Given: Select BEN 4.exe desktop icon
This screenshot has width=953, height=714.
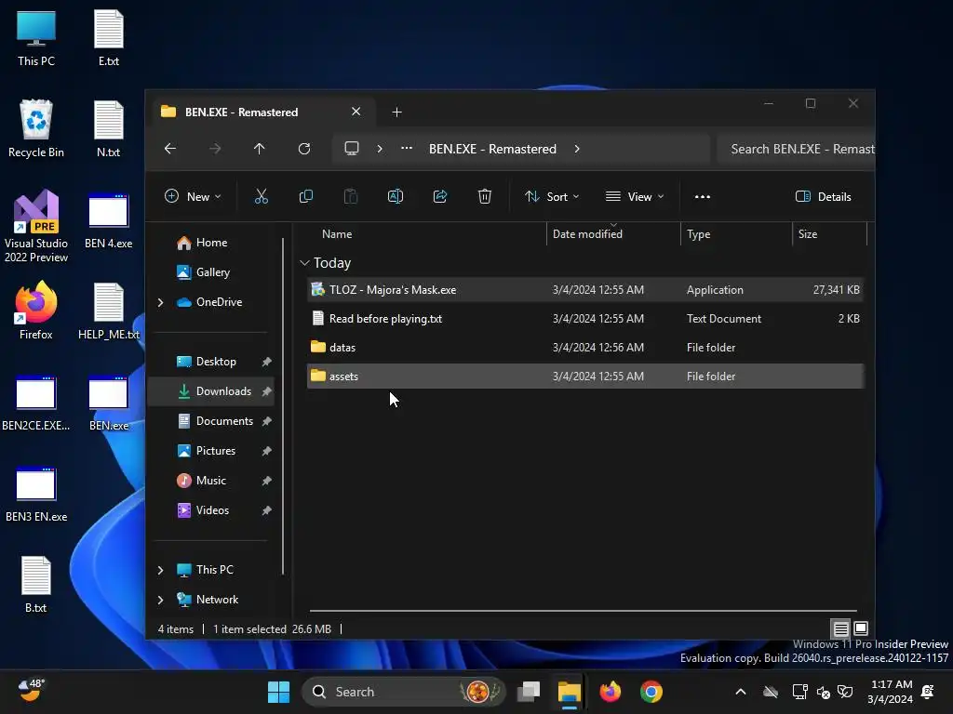Looking at the screenshot, I should (x=108, y=220).
